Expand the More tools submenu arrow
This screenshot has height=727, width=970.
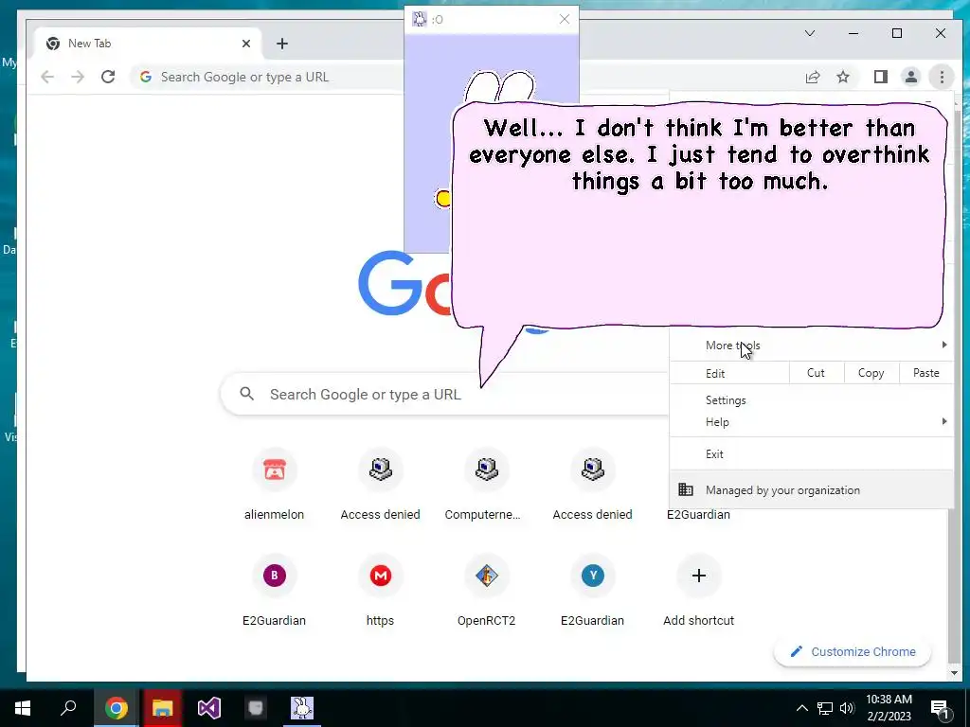pyautogui.click(x=944, y=345)
